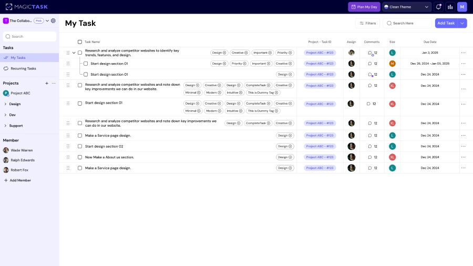Toggle the select-all checkbox in table header
Image resolution: width=473 pixels, height=266 pixels.
(80, 42)
